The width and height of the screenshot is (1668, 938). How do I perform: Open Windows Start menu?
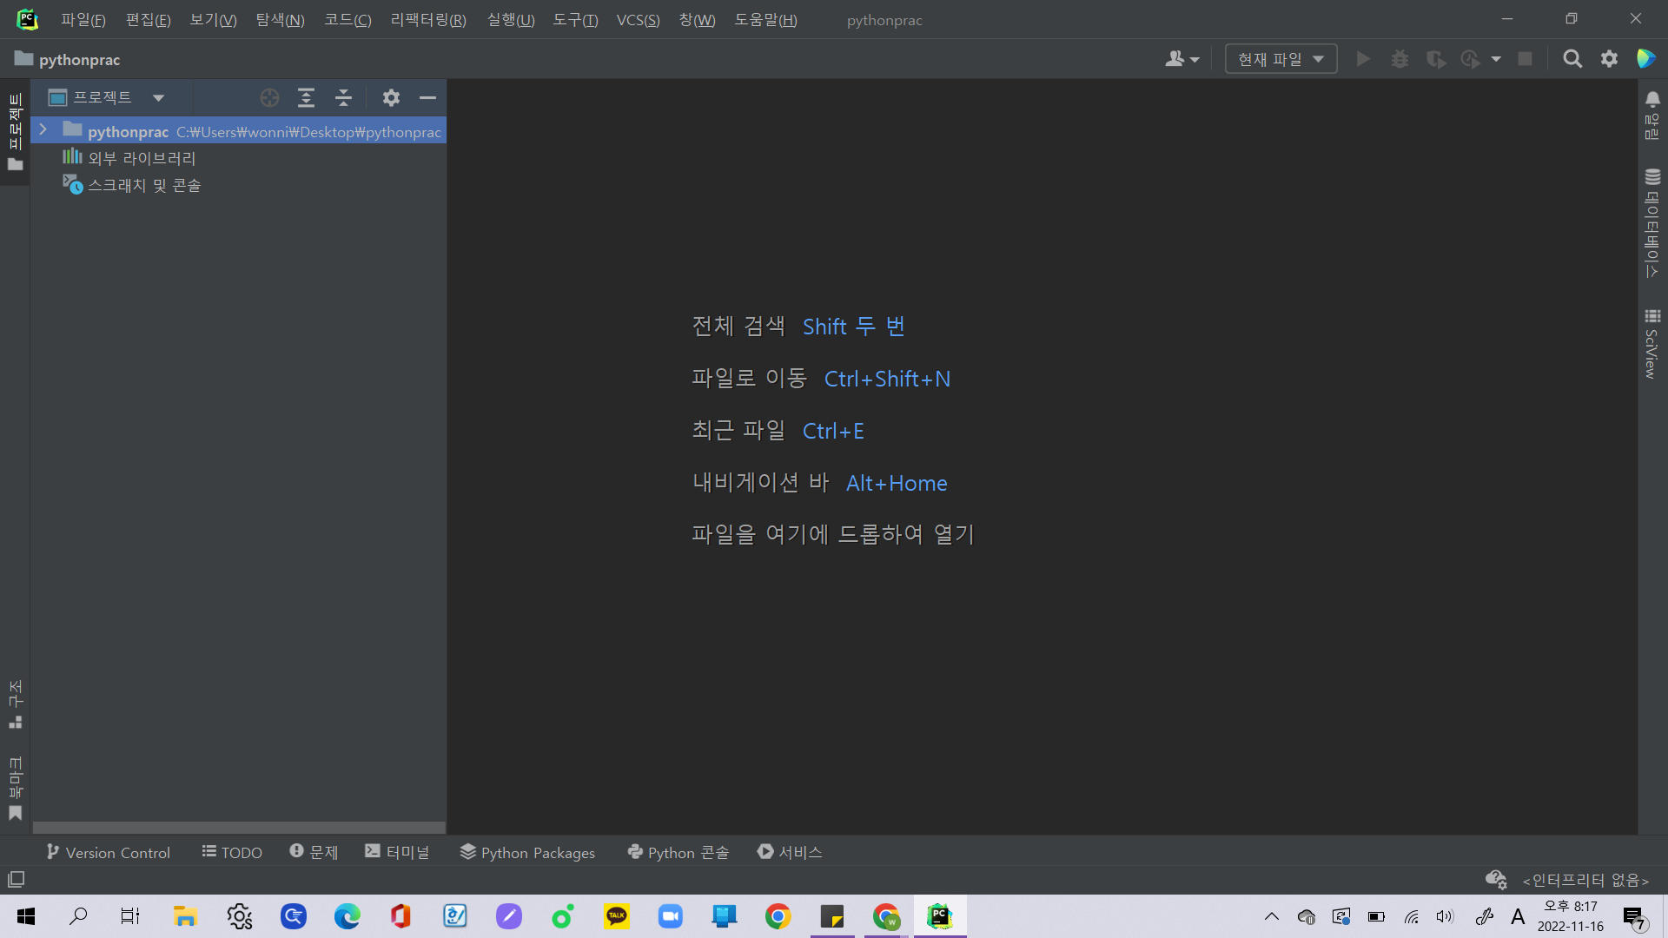tap(26, 916)
